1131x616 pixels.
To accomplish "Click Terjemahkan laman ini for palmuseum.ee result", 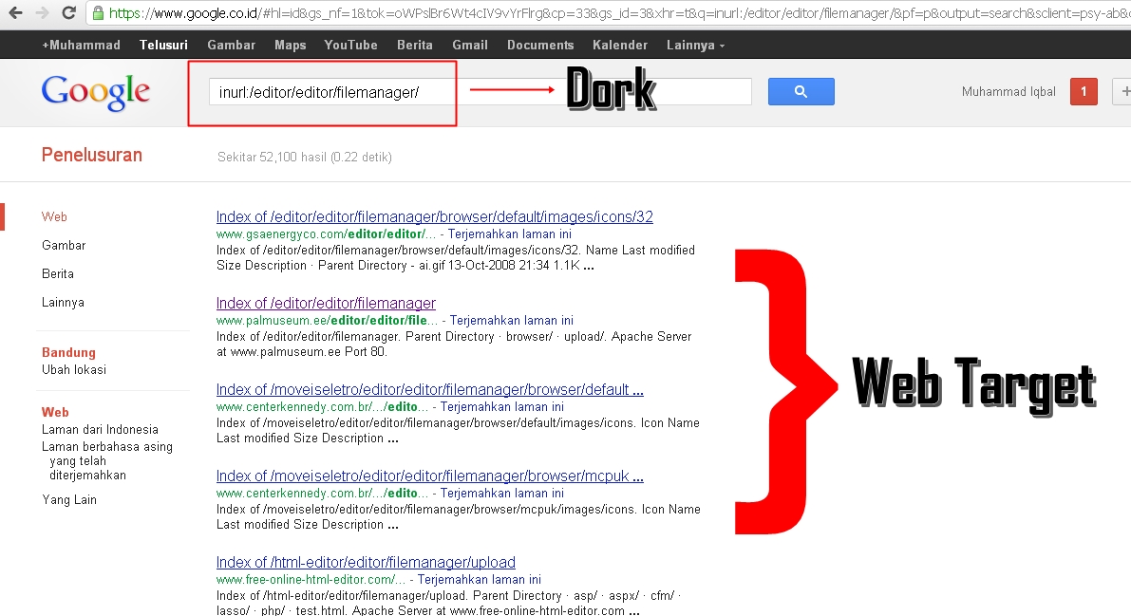I will pyautogui.click(x=512, y=320).
